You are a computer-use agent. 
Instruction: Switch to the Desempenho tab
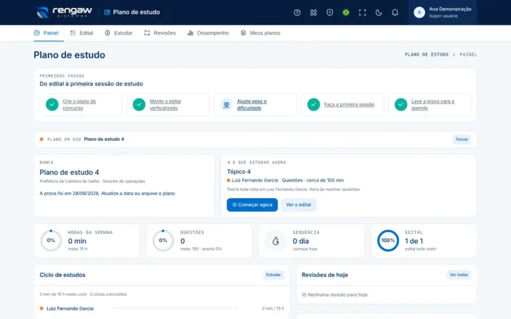pos(208,33)
